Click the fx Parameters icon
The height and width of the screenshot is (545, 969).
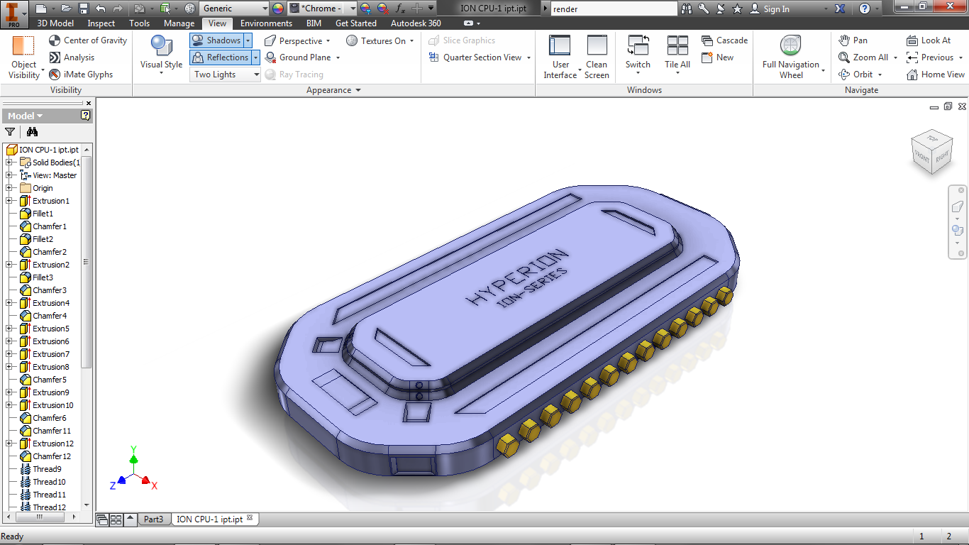point(400,9)
